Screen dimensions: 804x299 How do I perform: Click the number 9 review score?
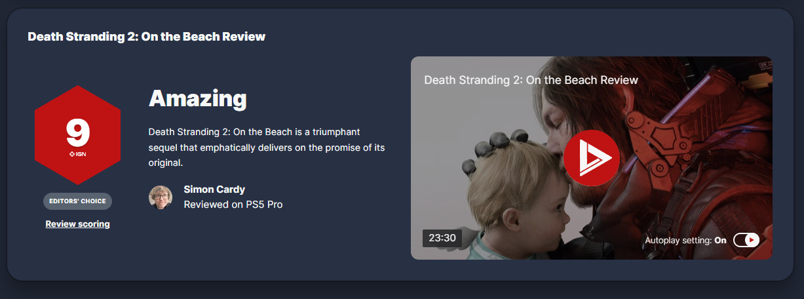tap(78, 133)
